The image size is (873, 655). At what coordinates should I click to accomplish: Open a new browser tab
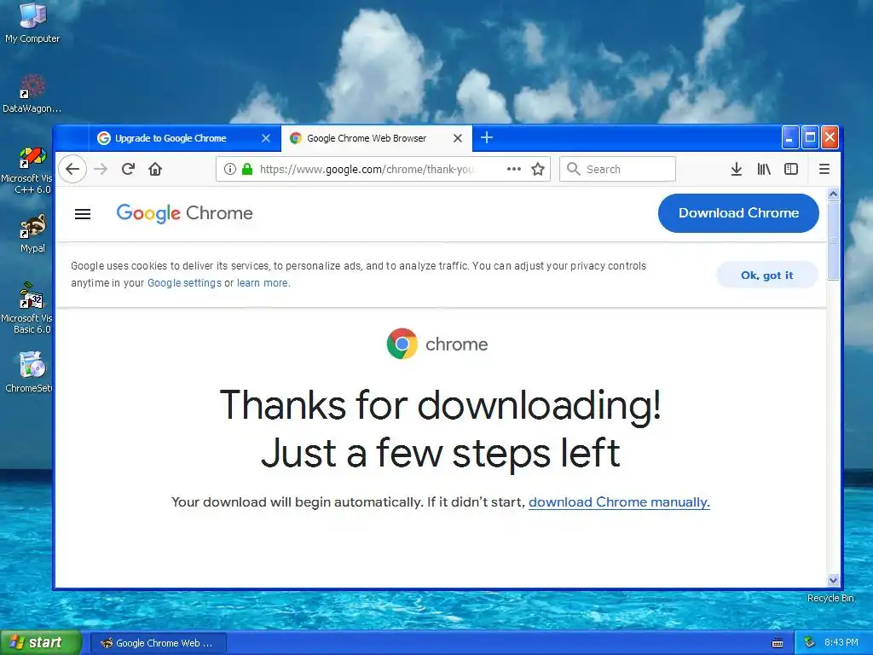[x=487, y=137]
